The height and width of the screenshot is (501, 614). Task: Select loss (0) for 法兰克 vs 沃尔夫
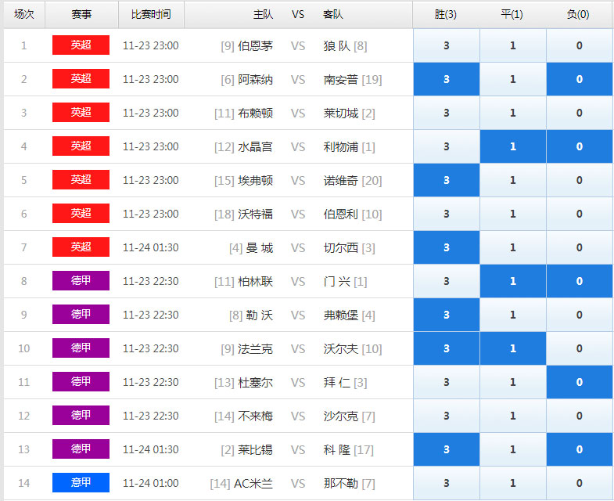pyautogui.click(x=580, y=349)
